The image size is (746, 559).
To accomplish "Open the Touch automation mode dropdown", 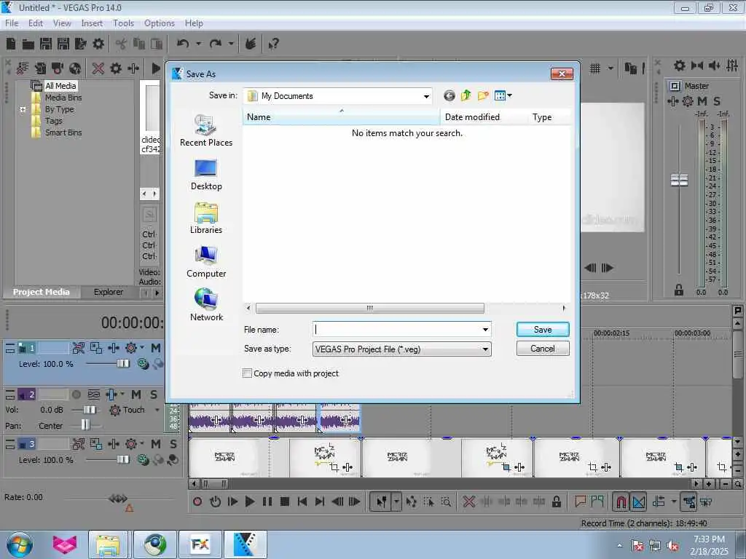I will click(157, 410).
